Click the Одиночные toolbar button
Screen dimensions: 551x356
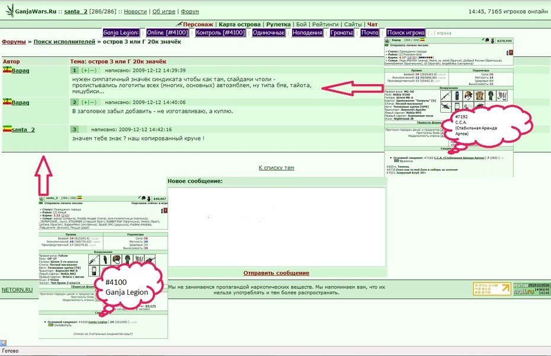coord(268,33)
